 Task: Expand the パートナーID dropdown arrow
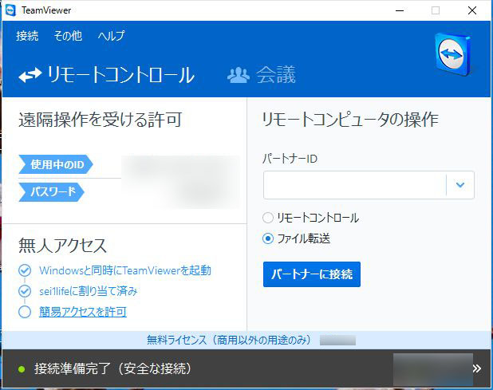[460, 185]
